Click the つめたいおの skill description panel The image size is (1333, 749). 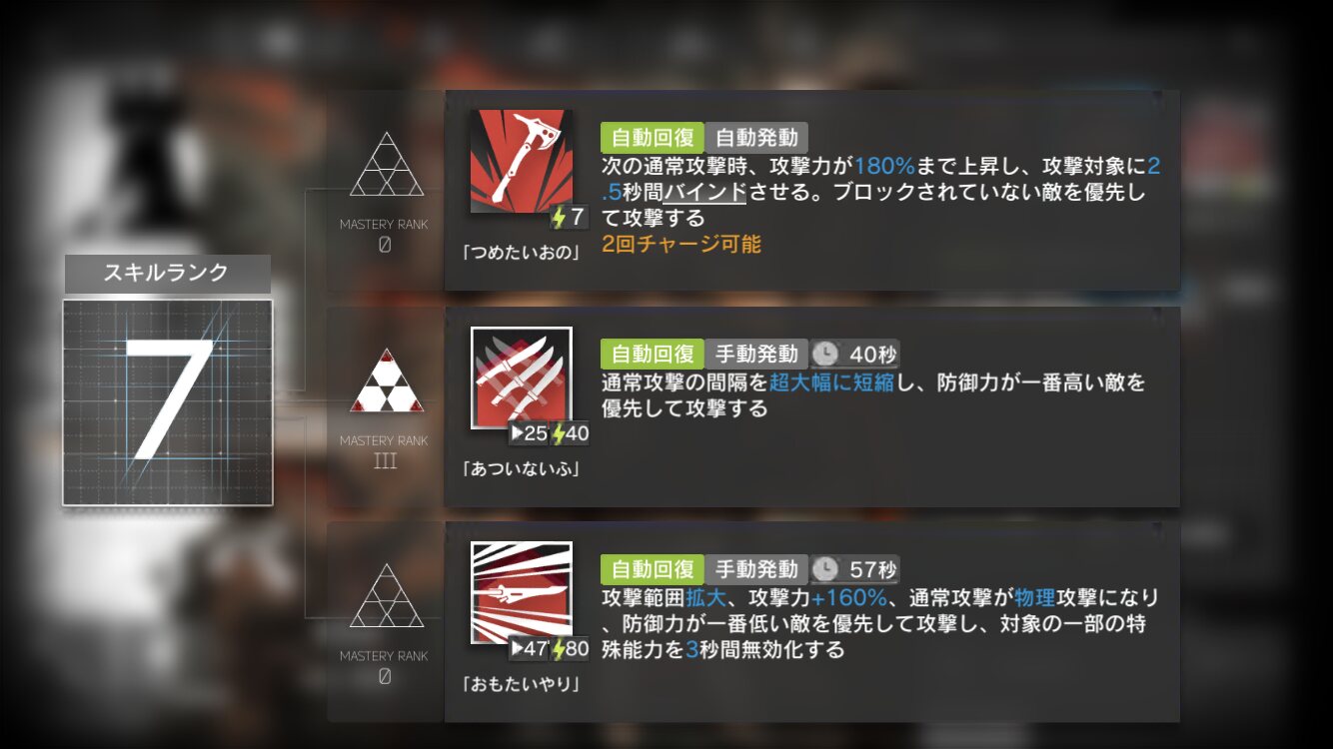(812, 191)
